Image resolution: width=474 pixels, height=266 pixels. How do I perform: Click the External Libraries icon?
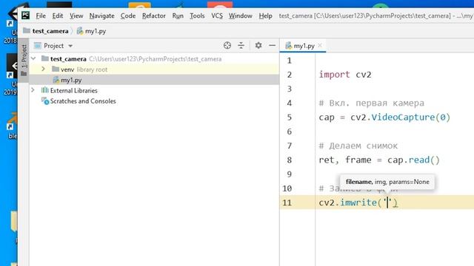point(45,90)
